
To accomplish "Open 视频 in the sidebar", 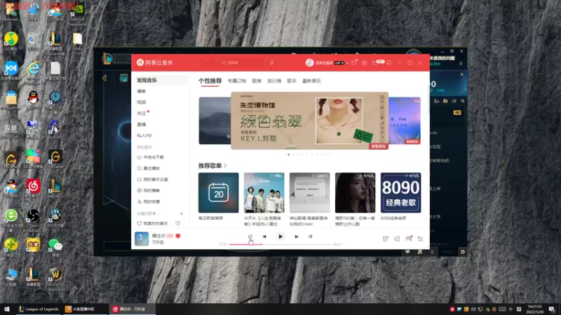I will pyautogui.click(x=142, y=102).
